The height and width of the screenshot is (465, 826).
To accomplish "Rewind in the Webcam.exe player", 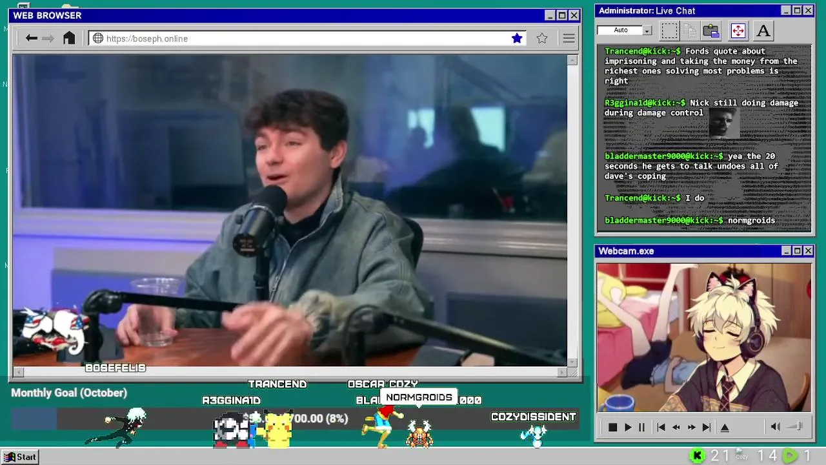I will coord(676,427).
